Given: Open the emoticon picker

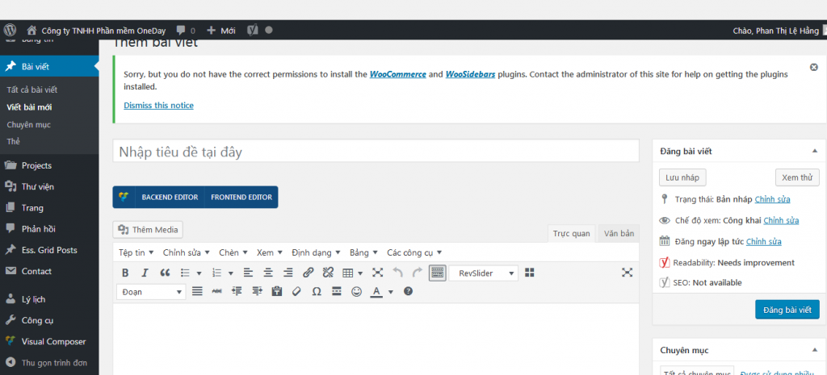Looking at the screenshot, I should [355, 292].
